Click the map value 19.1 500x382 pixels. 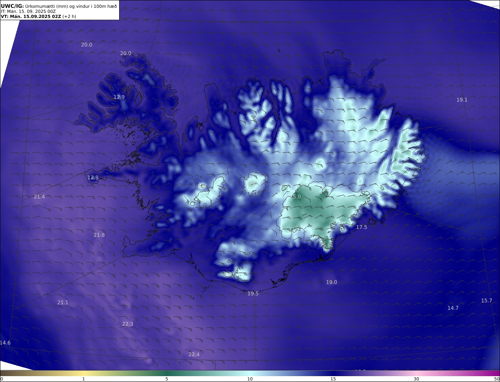click(x=462, y=100)
